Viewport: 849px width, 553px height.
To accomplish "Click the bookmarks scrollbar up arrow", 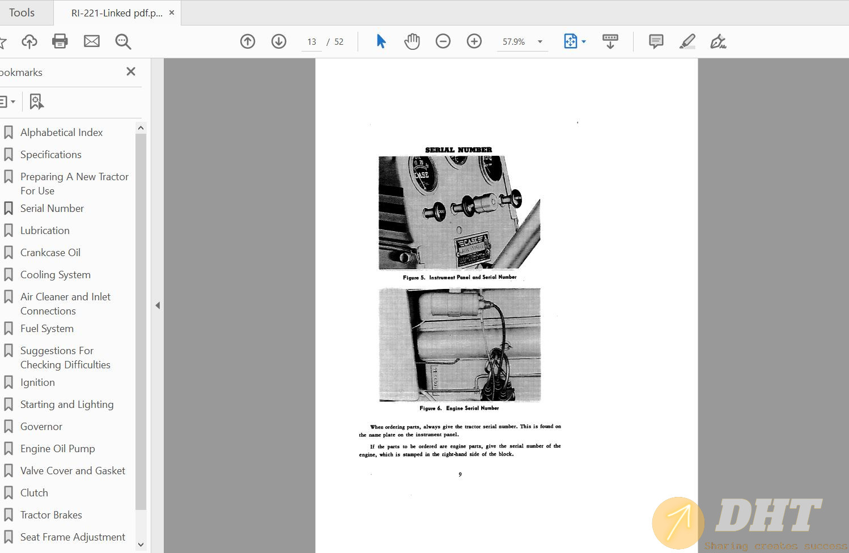I will 141,128.
